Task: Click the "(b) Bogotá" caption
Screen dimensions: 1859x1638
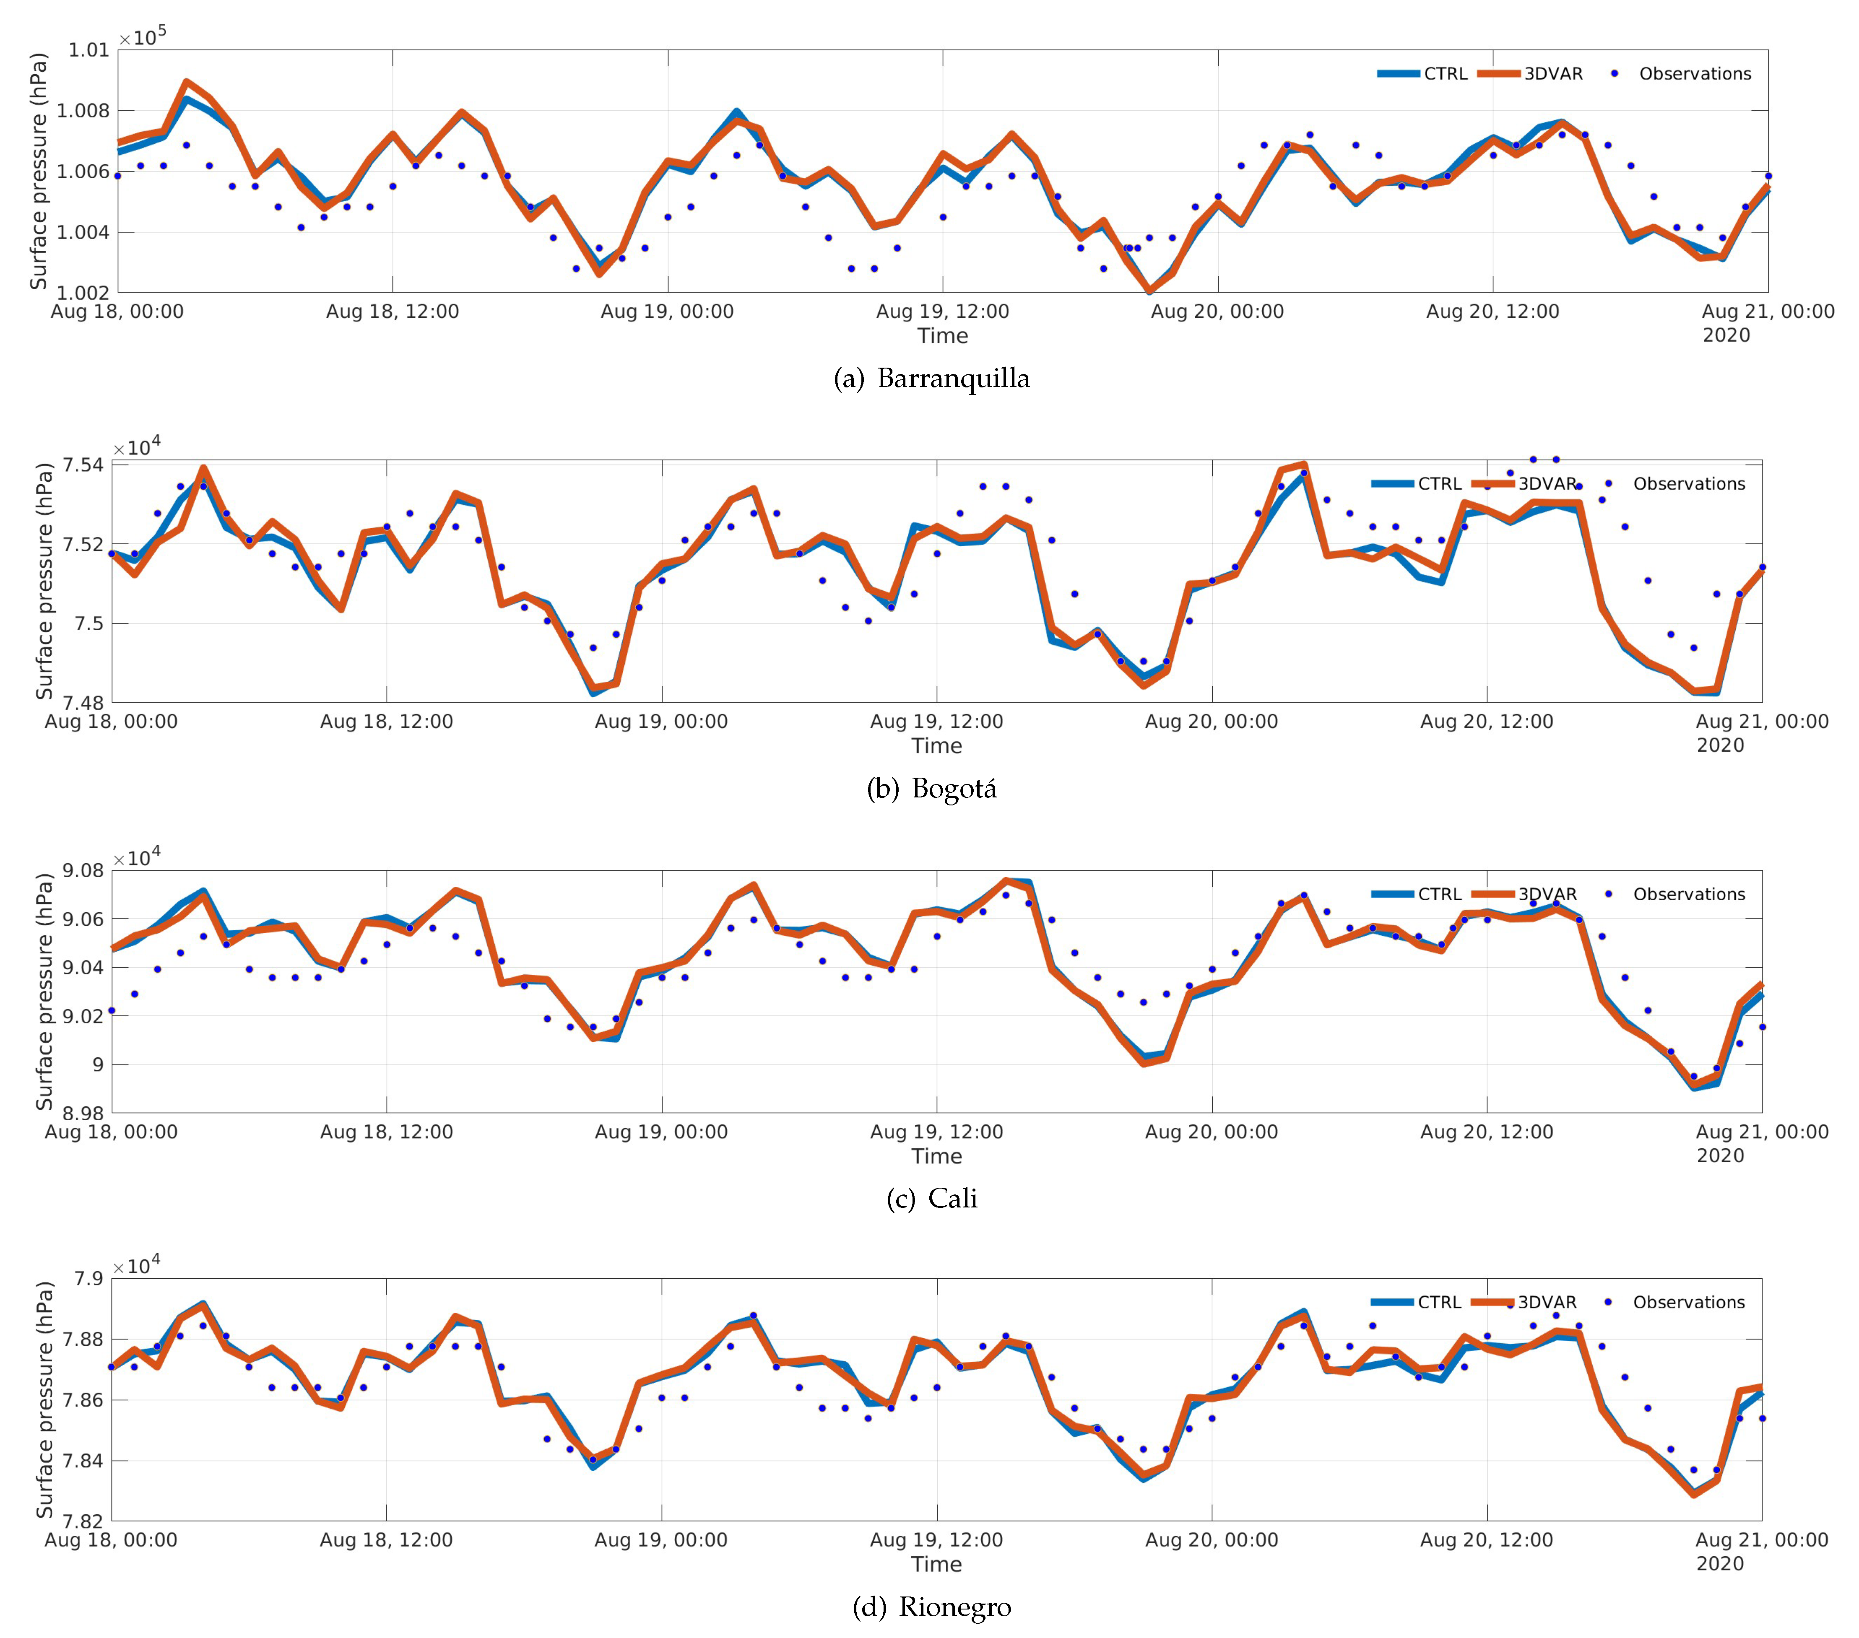Action: (931, 789)
